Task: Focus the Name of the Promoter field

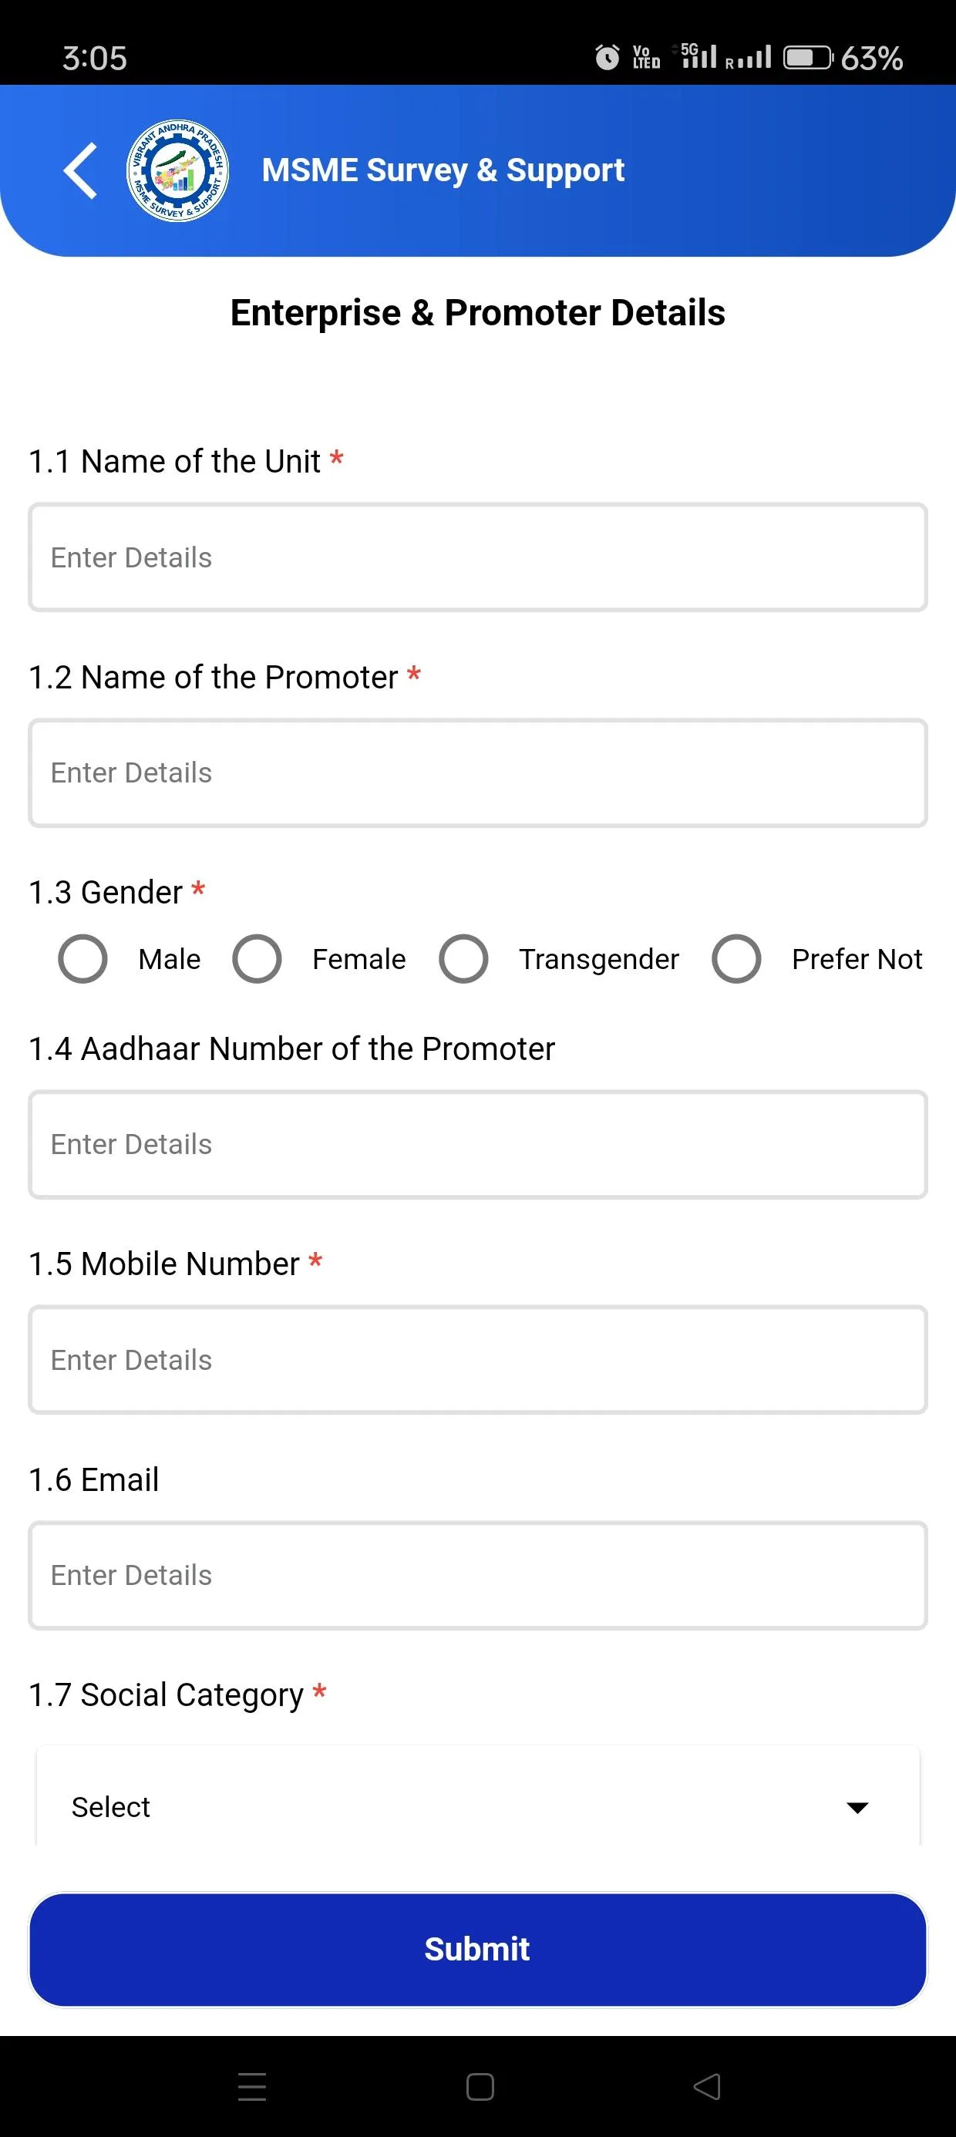Action: [x=478, y=773]
